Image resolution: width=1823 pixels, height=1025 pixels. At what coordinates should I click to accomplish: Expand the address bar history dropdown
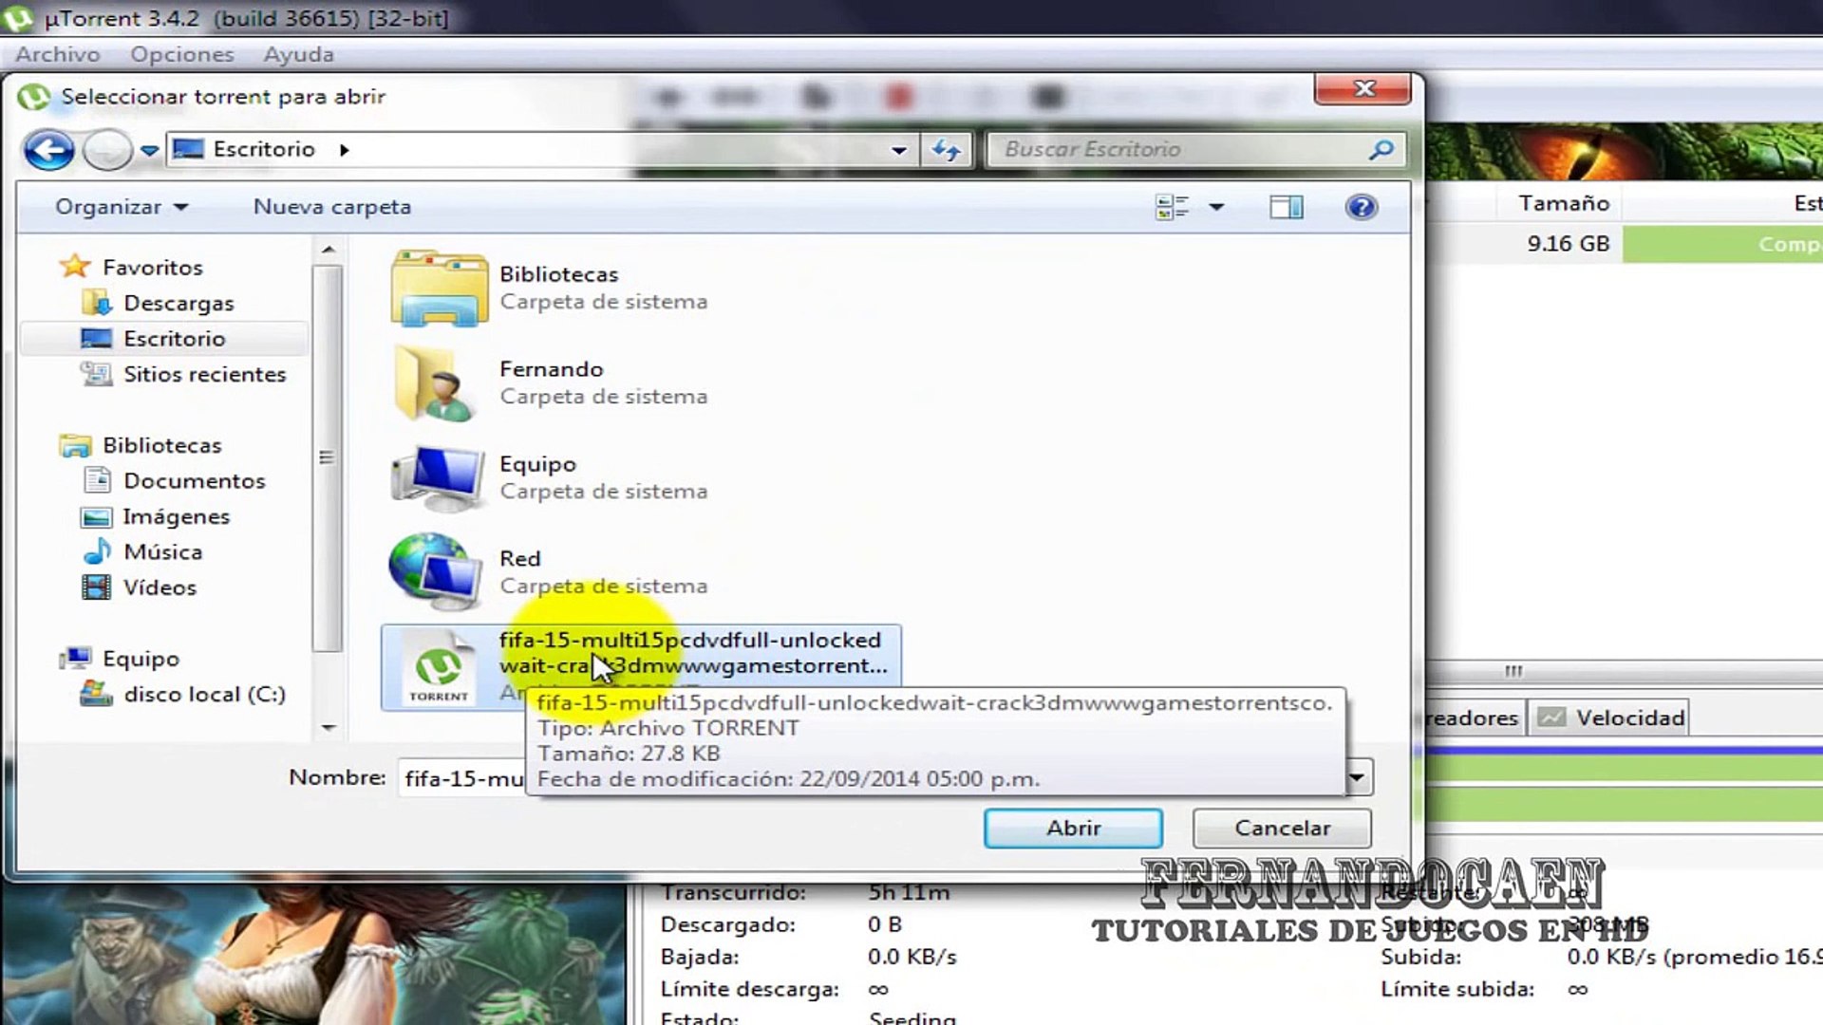pyautogui.click(x=898, y=150)
